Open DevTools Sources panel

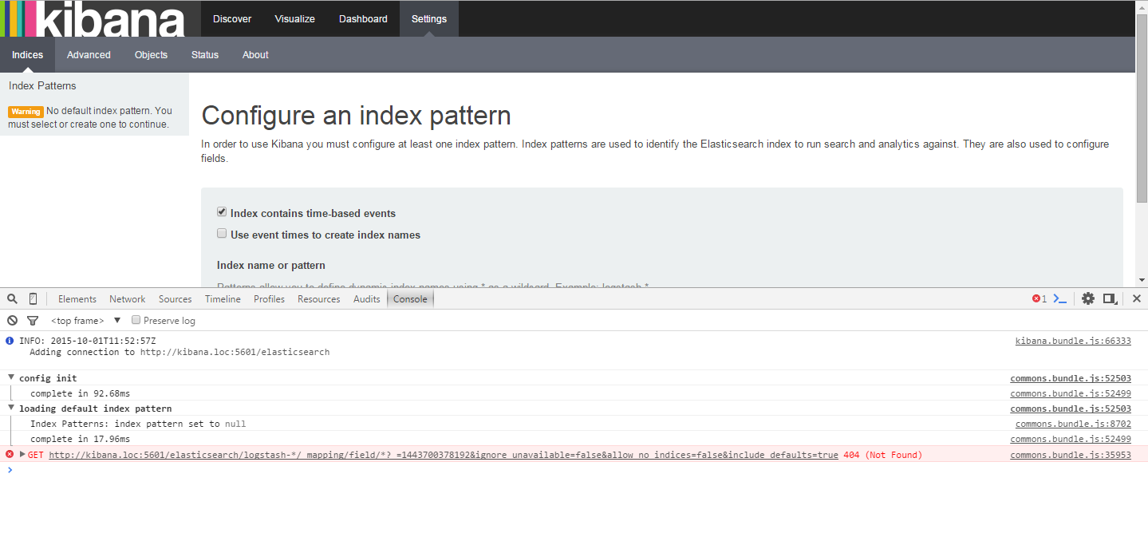click(176, 299)
